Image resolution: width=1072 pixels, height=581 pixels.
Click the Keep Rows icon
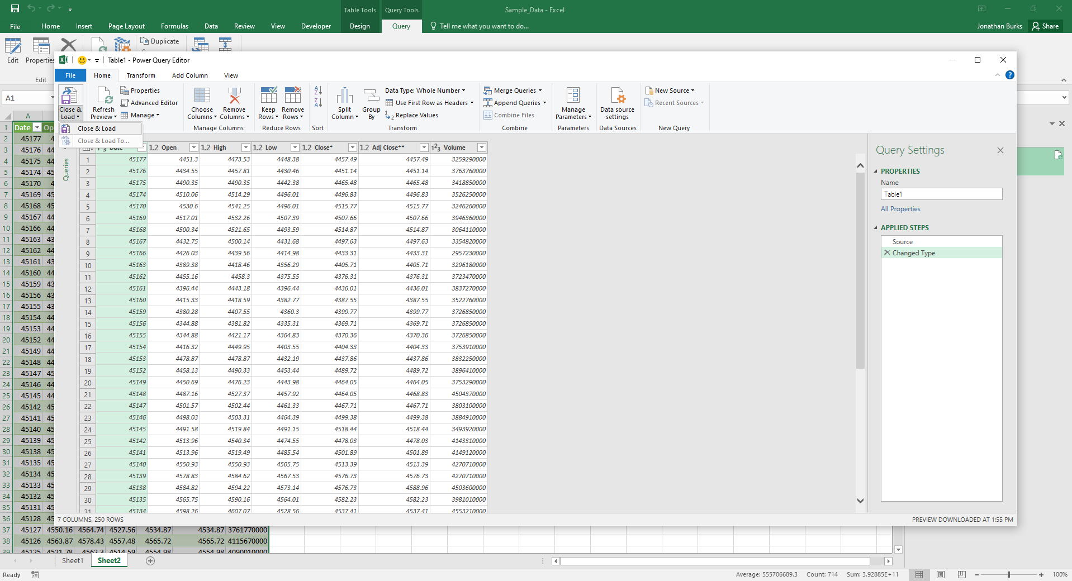pos(268,96)
